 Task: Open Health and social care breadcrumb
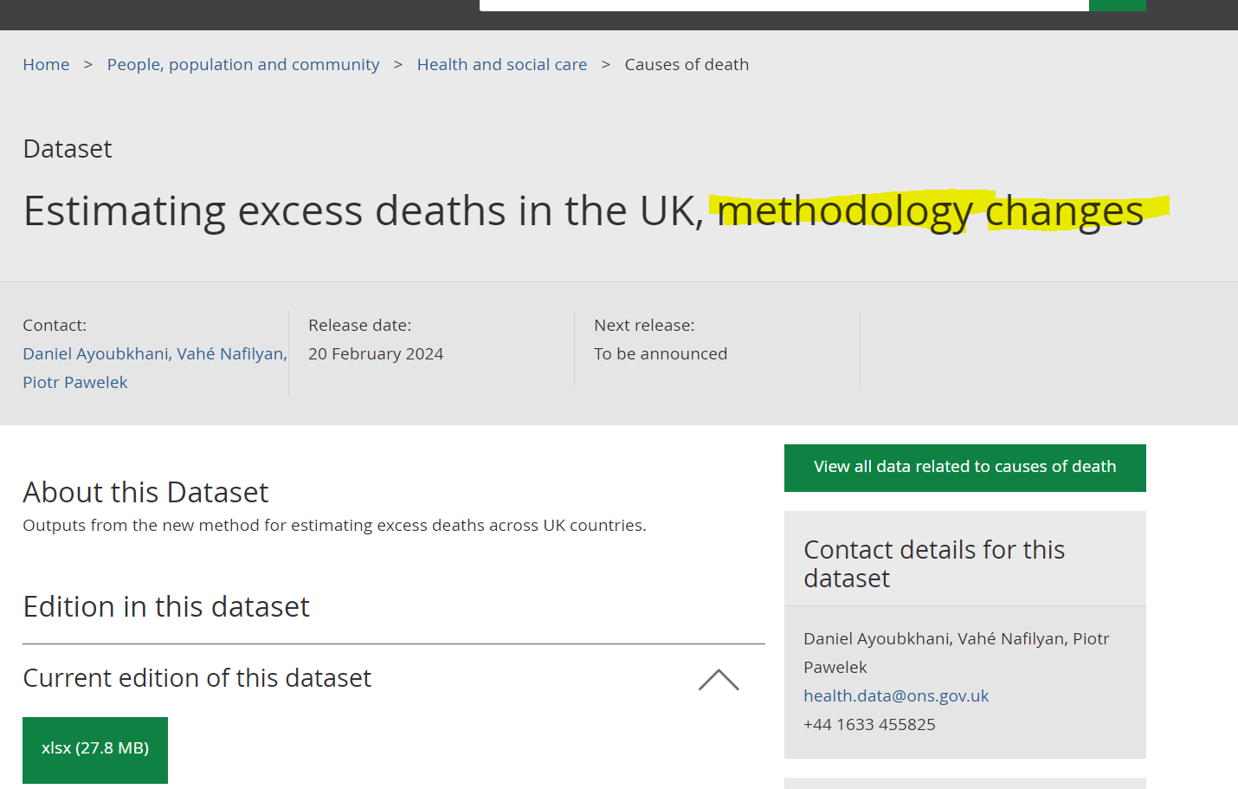point(502,64)
